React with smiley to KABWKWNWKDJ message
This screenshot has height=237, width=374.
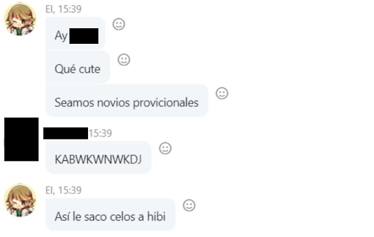pyautogui.click(x=165, y=148)
